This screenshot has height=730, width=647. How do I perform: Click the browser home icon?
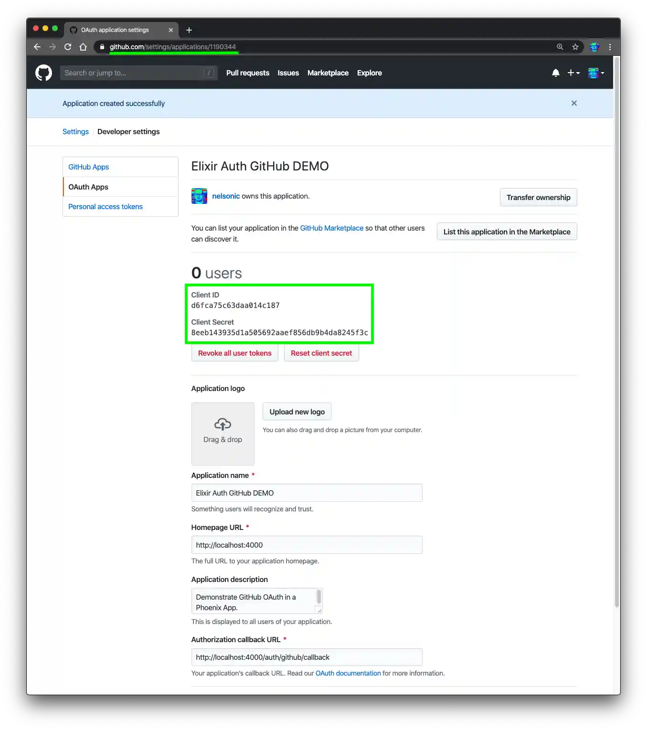click(83, 47)
